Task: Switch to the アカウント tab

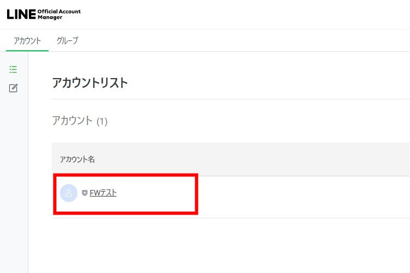Action: coord(27,40)
